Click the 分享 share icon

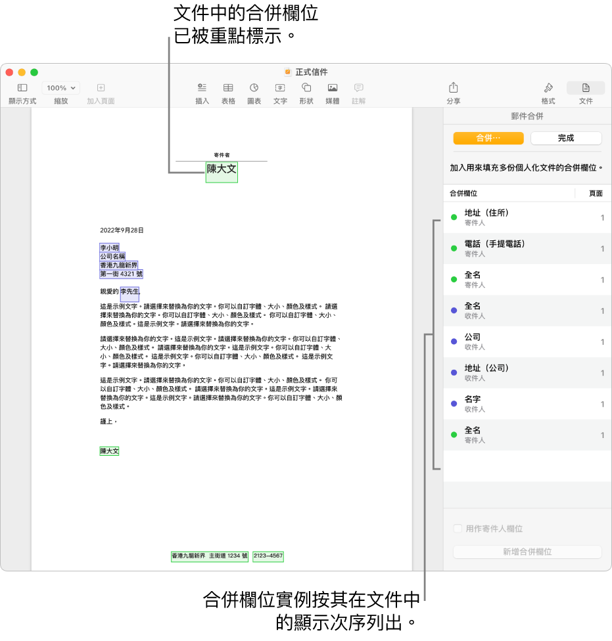[454, 88]
